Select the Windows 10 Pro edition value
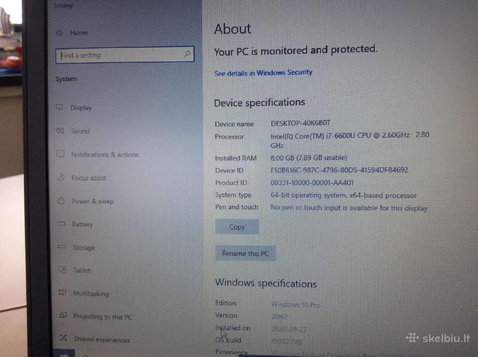The width and height of the screenshot is (478, 357). pyautogui.click(x=296, y=304)
